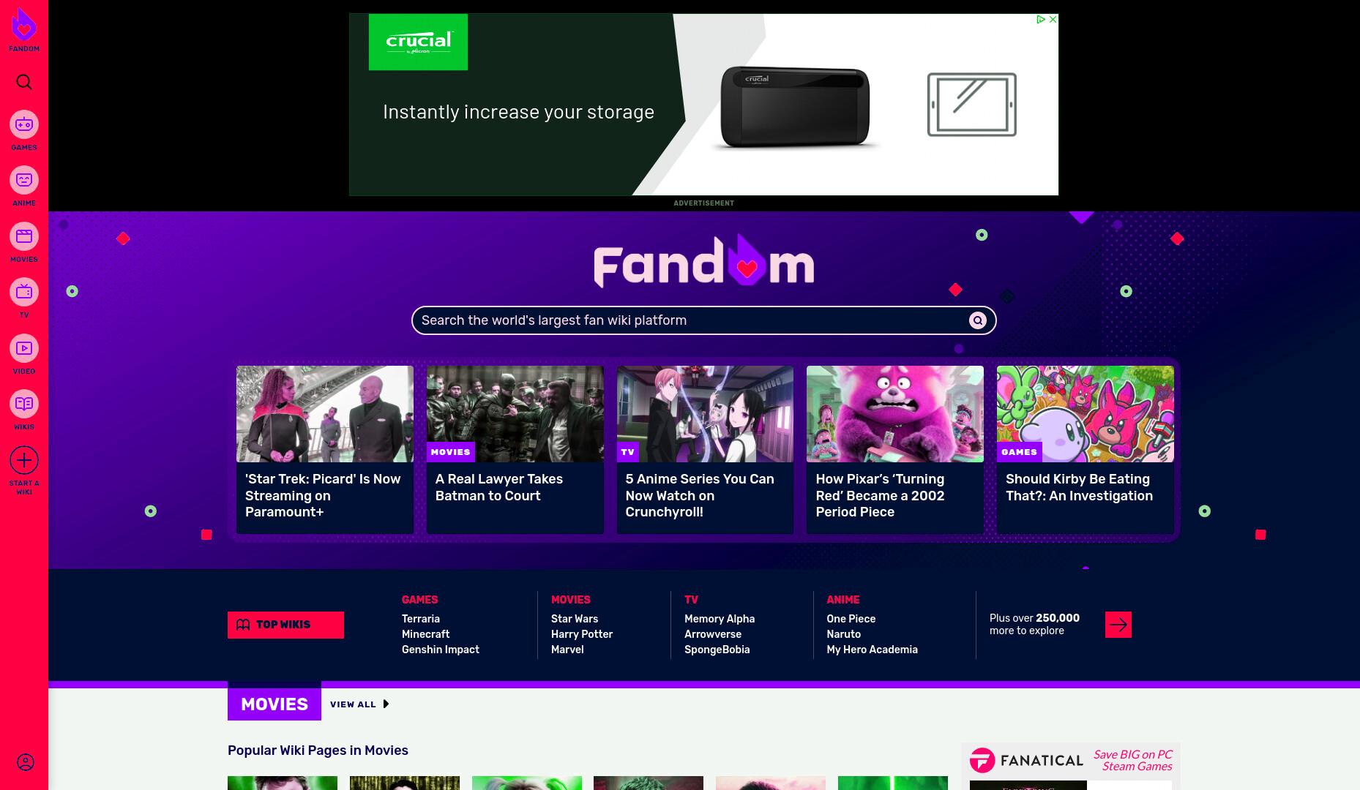Click the View All triangle arrow
Image resolution: width=1360 pixels, height=790 pixels.
pyautogui.click(x=386, y=704)
